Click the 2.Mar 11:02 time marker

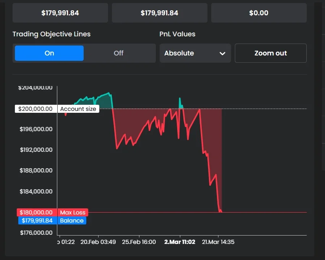point(179,242)
